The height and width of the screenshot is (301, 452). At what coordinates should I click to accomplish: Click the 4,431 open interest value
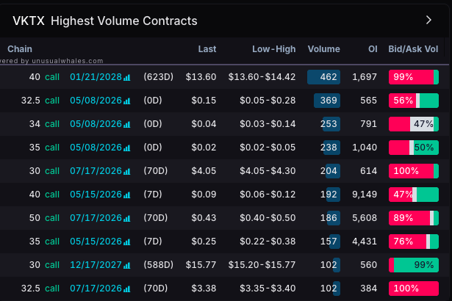pyautogui.click(x=365, y=242)
